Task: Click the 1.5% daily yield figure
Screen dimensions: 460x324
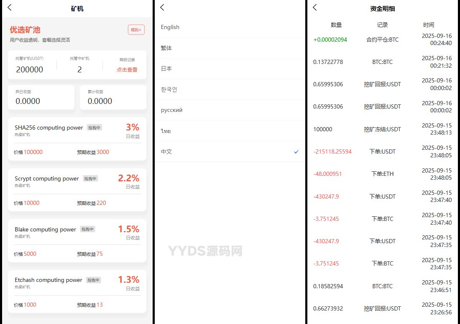Action: [129, 229]
